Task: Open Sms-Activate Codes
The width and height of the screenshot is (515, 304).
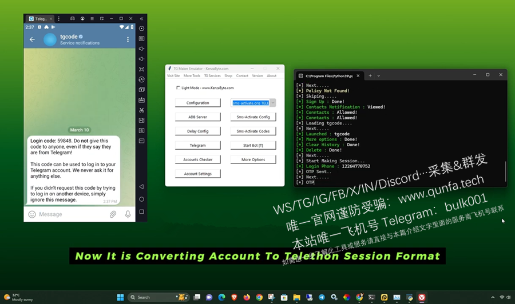Action: (x=253, y=131)
